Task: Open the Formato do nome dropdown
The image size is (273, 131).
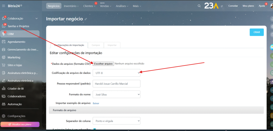Action: [116, 94]
